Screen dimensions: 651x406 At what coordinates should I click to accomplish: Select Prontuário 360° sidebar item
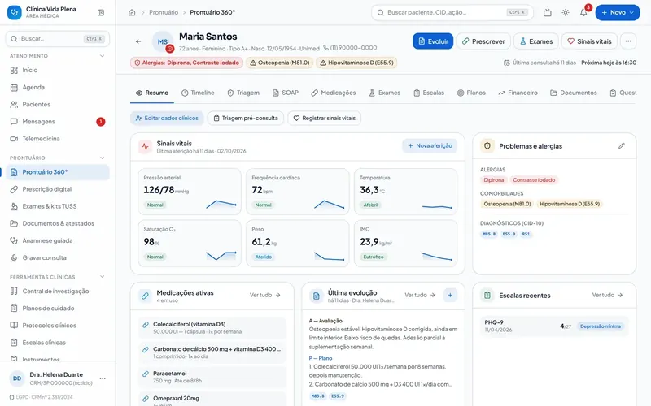[57, 172]
